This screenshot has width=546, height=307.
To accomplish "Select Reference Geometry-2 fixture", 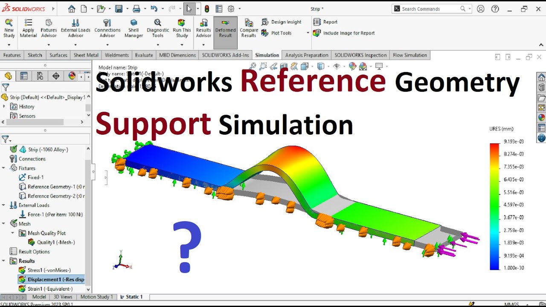I will coord(52,196).
